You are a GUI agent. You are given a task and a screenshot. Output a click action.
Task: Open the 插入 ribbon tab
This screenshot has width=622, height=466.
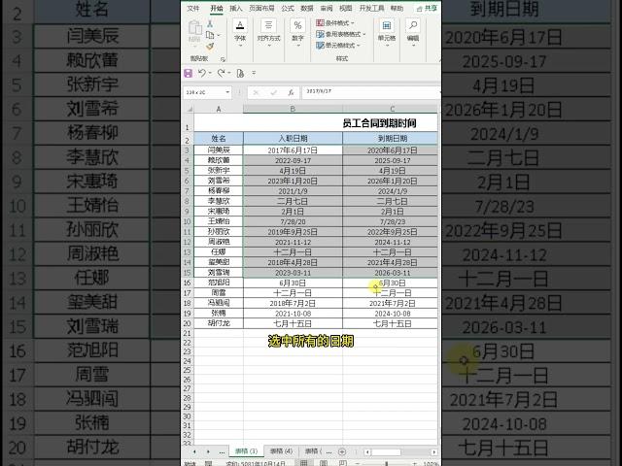pyautogui.click(x=236, y=8)
